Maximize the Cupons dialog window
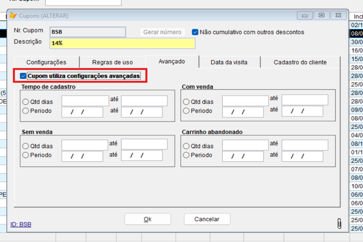The image size is (363, 242). (x=322, y=16)
